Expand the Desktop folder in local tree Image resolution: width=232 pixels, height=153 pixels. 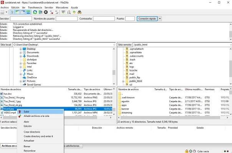pos(21,49)
